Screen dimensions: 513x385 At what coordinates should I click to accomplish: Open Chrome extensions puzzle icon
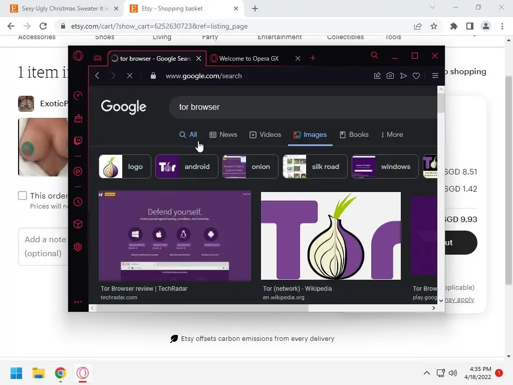pyautogui.click(x=454, y=26)
